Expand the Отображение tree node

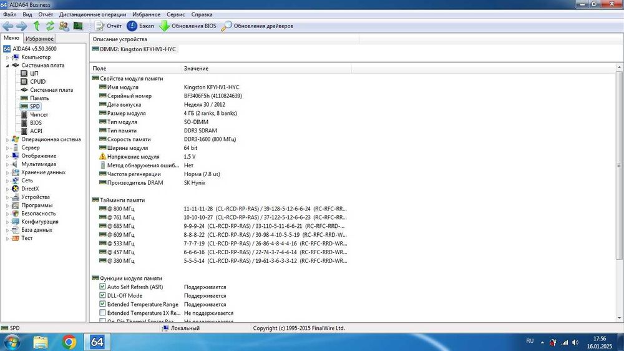(7, 156)
